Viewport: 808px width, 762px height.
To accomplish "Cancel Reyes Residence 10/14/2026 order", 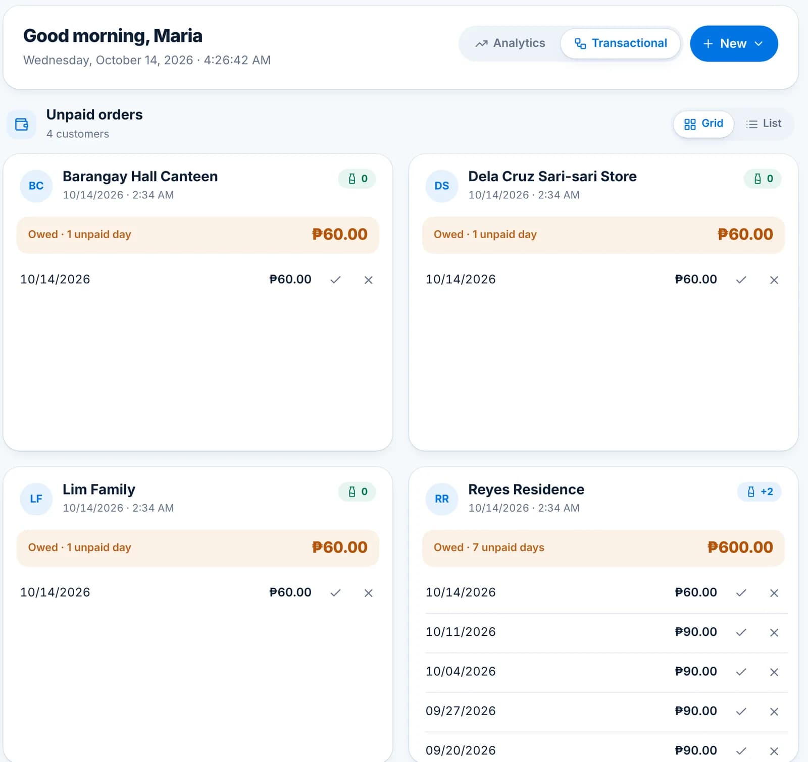I will click(774, 592).
